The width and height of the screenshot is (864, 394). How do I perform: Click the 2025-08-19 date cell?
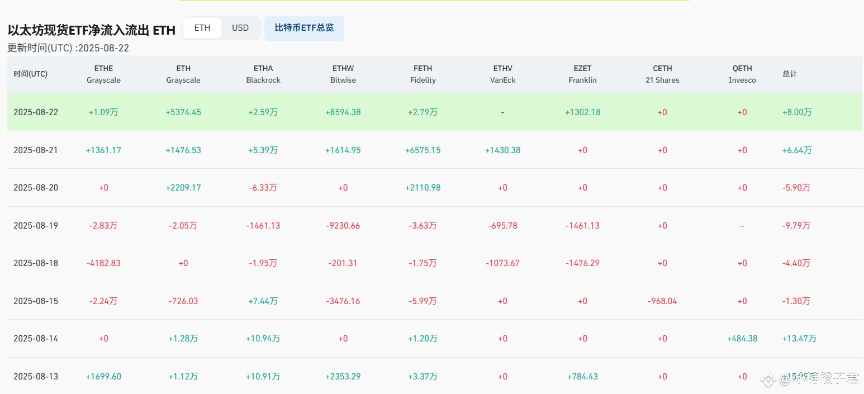coord(36,225)
